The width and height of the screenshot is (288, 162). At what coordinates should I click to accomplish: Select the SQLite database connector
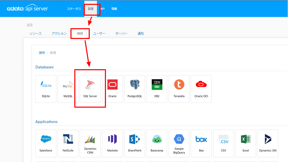tap(46, 89)
